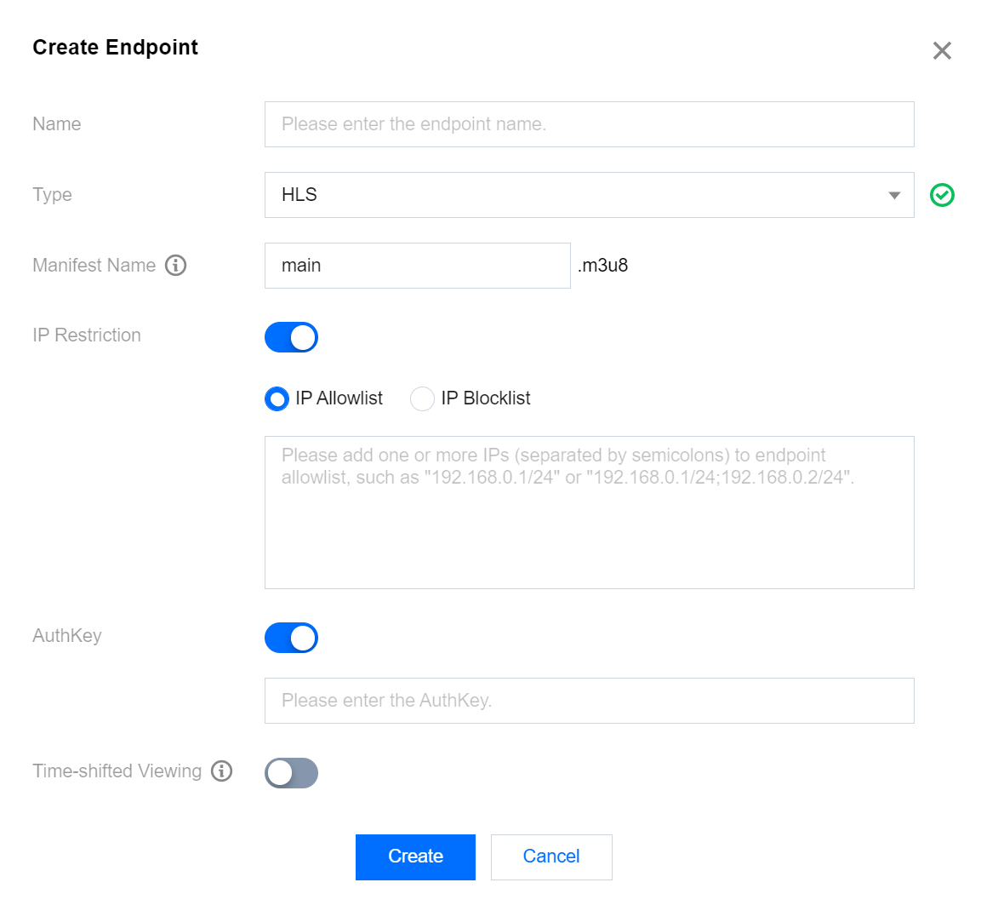Click the IP allowlist text area
The height and width of the screenshot is (911, 981).
tap(589, 528)
